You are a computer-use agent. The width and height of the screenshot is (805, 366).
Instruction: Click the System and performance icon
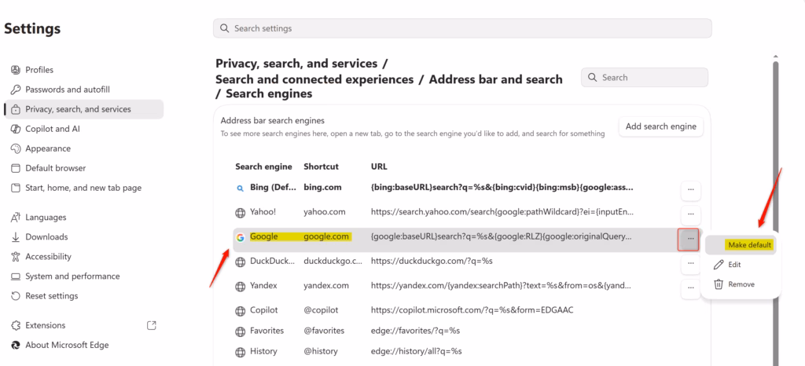point(16,276)
